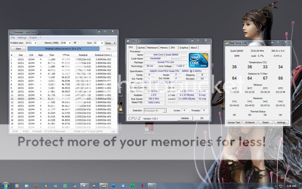This screenshot has width=302, height=189.
Task: Click the LinX title bar icon
Action: click(x=11, y=32)
